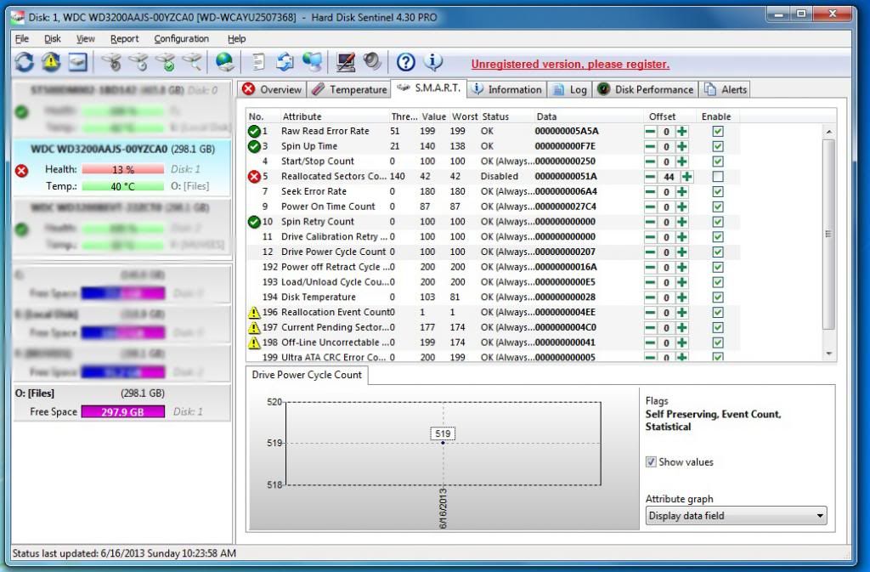Image resolution: width=870 pixels, height=572 pixels.
Task: Open the globe web icon in toolbar
Action: pyautogui.click(x=224, y=62)
